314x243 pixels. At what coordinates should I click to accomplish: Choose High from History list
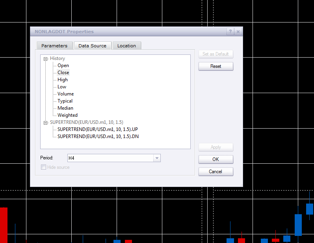(63, 80)
